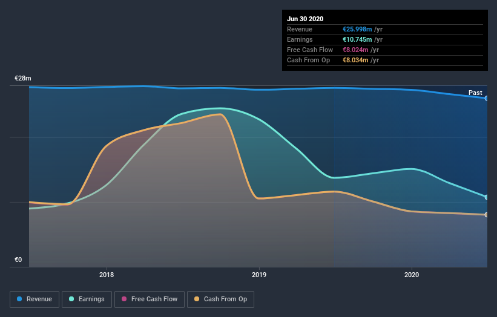The image size is (497, 317).
Task: Click the Cash From Op endpoint marker
Action: click(487, 215)
